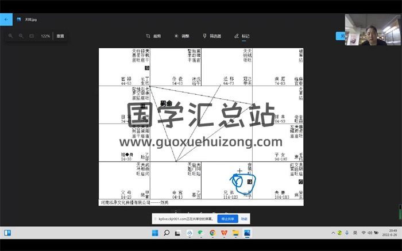Open the widgets panel icon on taskbar
This screenshot has width=402, height=251.
(x=7, y=233)
